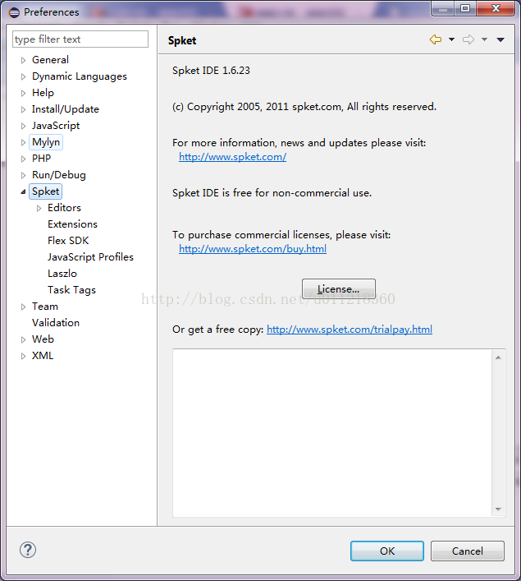Open the spket.com/trialpay.html link
The height and width of the screenshot is (581, 521).
(350, 330)
